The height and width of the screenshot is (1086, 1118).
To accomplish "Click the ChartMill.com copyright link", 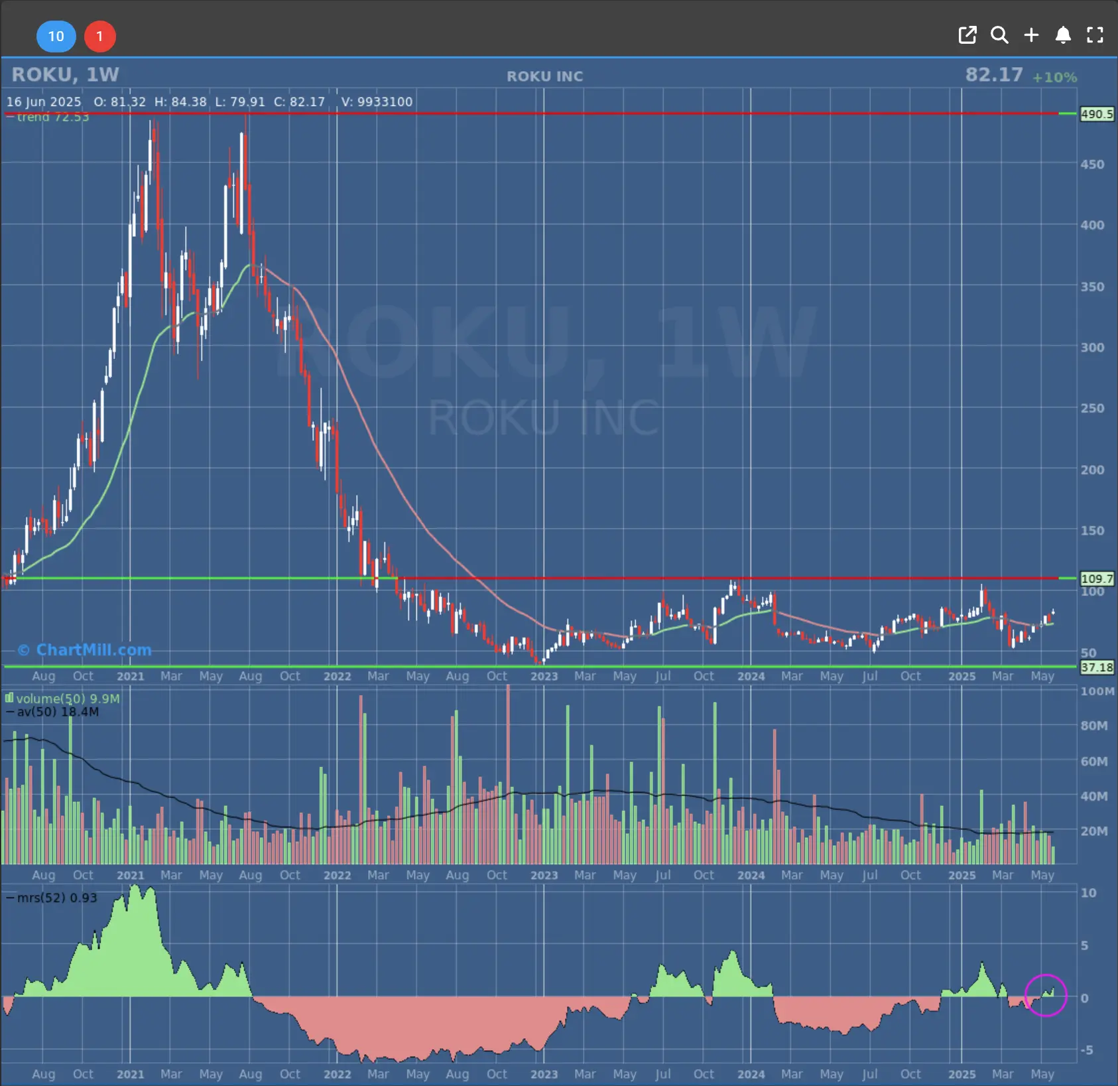I will pyautogui.click(x=85, y=650).
